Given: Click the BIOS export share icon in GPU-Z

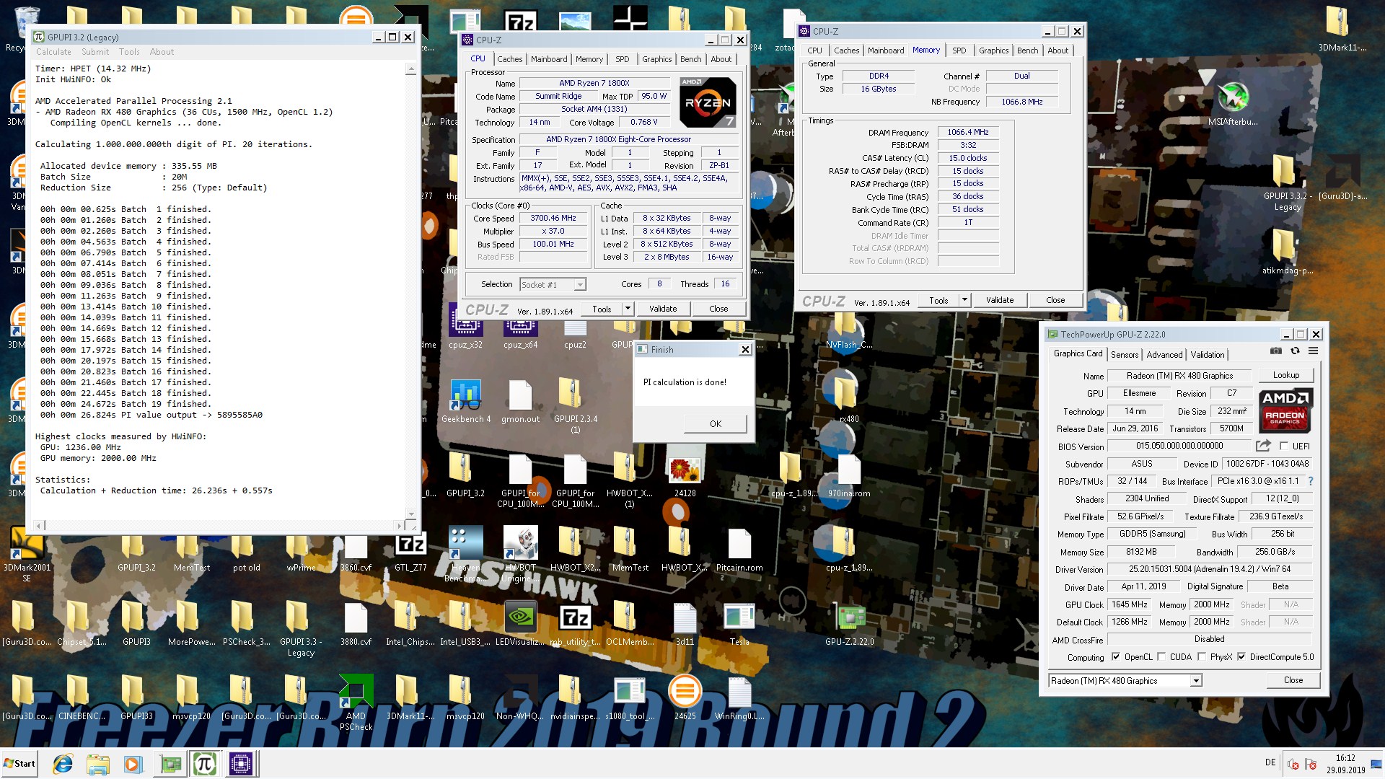Looking at the screenshot, I should tap(1263, 446).
